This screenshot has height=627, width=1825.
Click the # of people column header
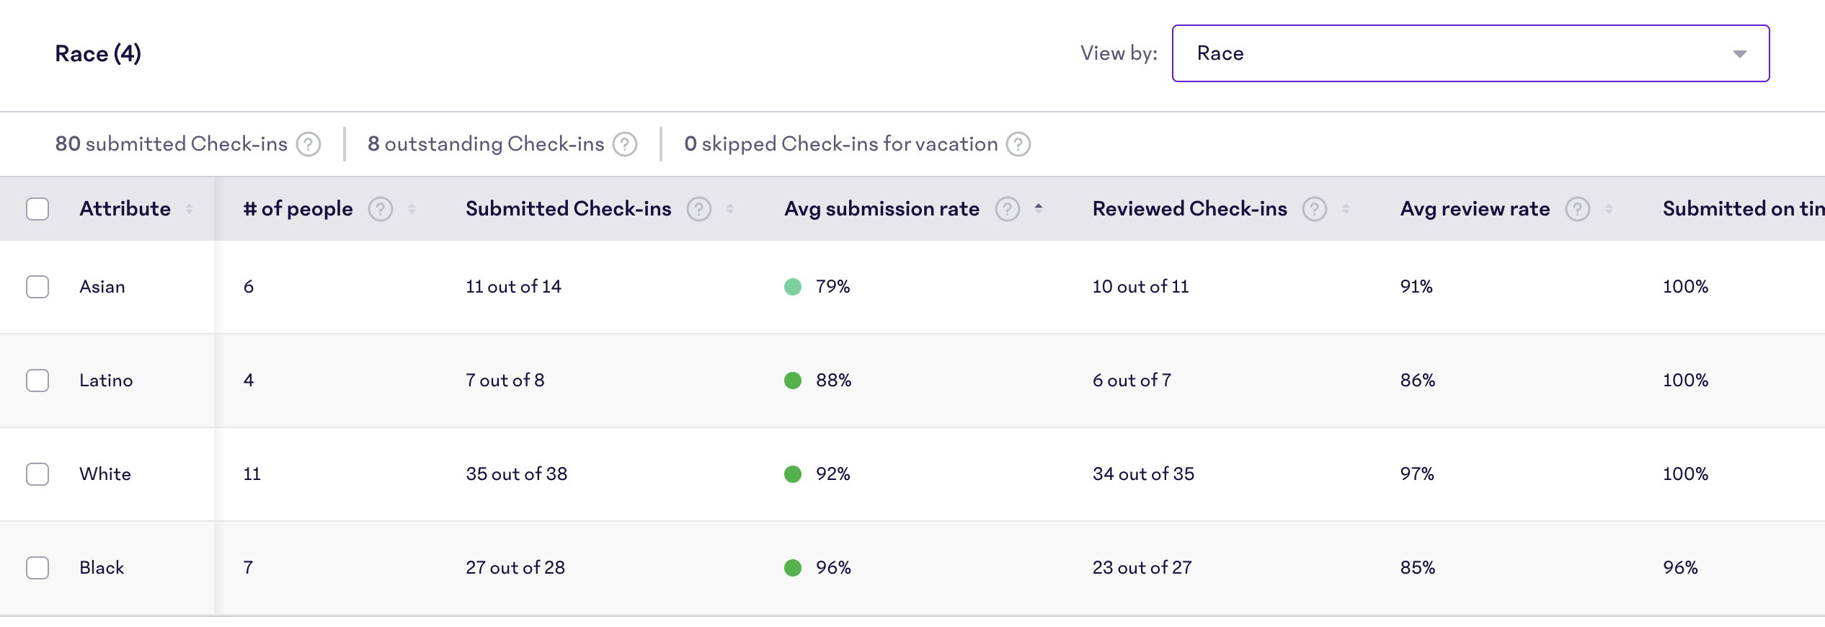[298, 209]
